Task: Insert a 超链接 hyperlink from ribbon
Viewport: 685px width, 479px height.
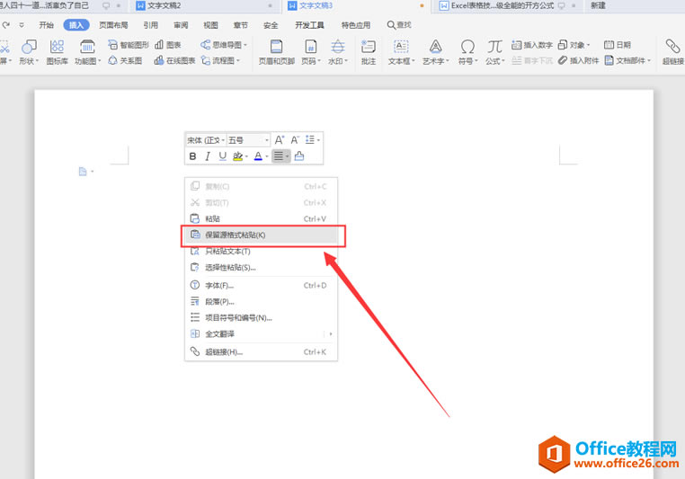Action: click(x=672, y=52)
